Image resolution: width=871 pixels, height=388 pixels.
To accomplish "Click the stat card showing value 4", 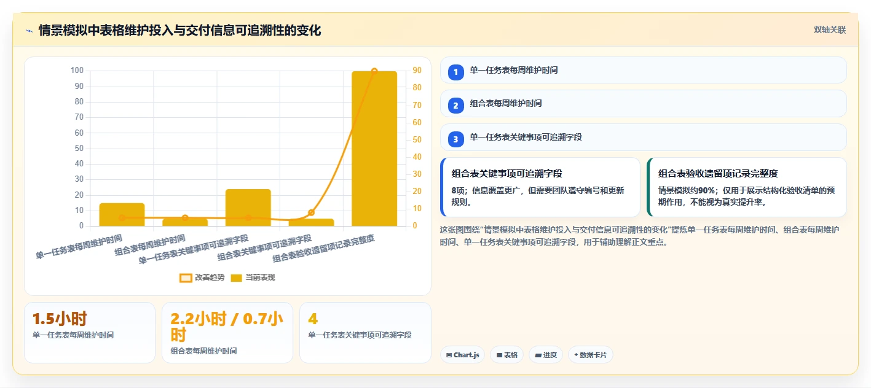I will coord(365,332).
